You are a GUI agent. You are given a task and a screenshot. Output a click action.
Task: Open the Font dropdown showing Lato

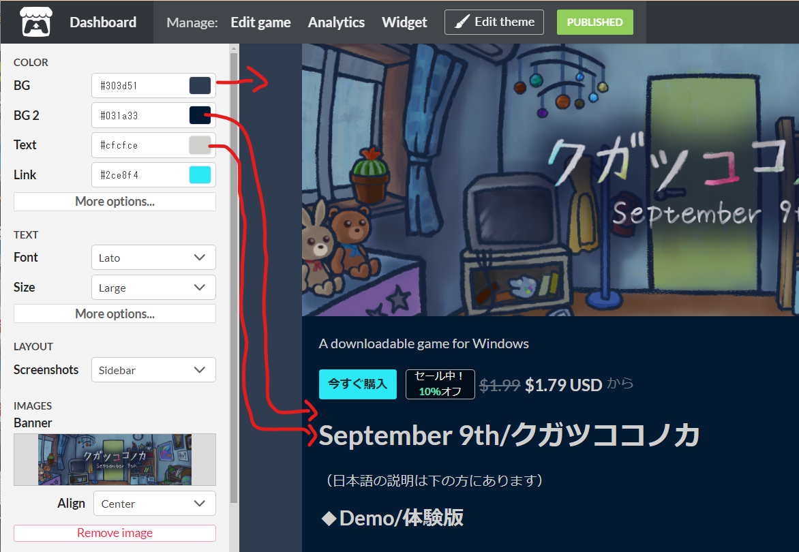153,258
